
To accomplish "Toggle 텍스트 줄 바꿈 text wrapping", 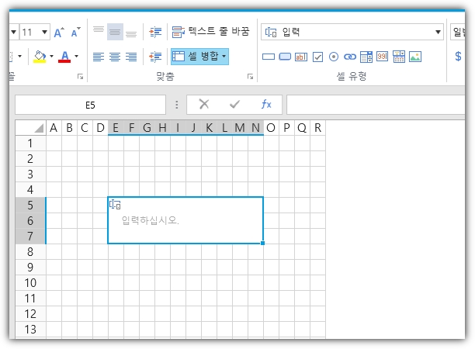I will (210, 32).
